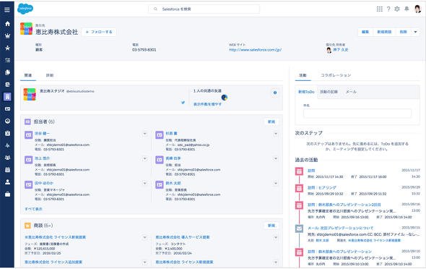The image size is (426, 269).
Task: Click calendar event icon beside 訪問:ヒアリング
Action: [x=299, y=188]
